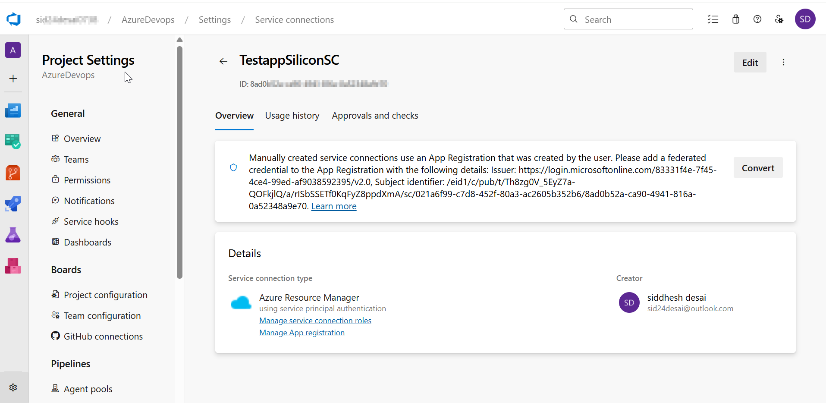The height and width of the screenshot is (403, 826).
Task: Open the Marketplace shopping bag icon
Action: (736, 19)
